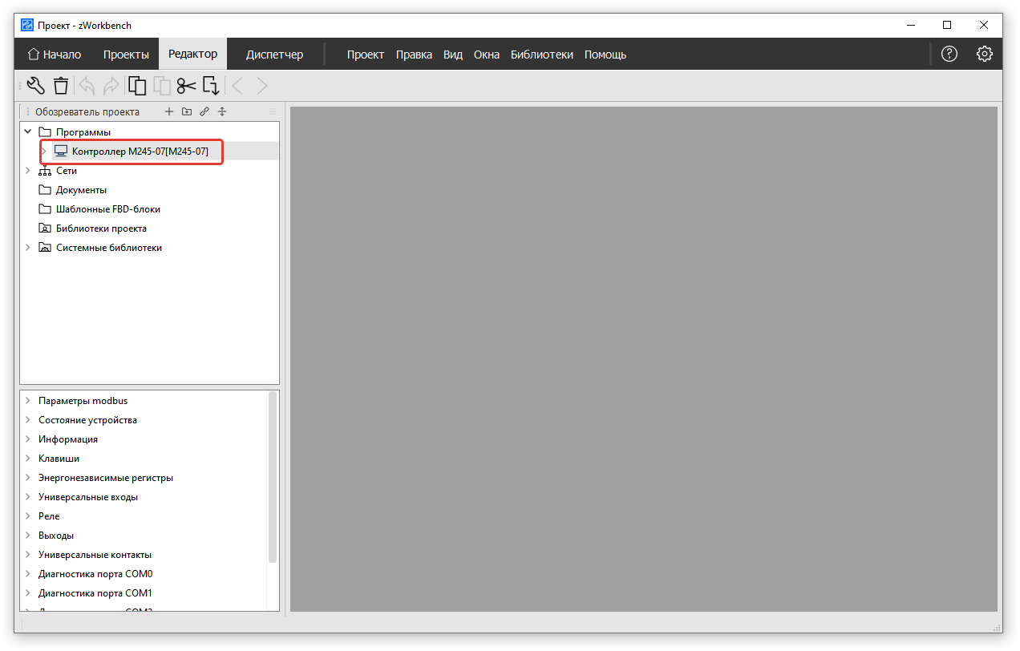Click the new folder icon in project explorer

tap(187, 111)
